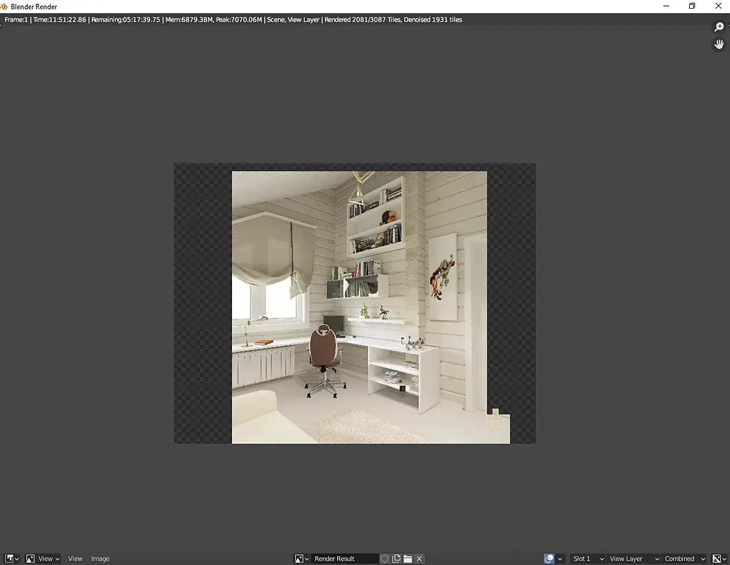The image size is (730, 565).
Task: Click the zoom magnifier gizmo
Action: coord(719,27)
